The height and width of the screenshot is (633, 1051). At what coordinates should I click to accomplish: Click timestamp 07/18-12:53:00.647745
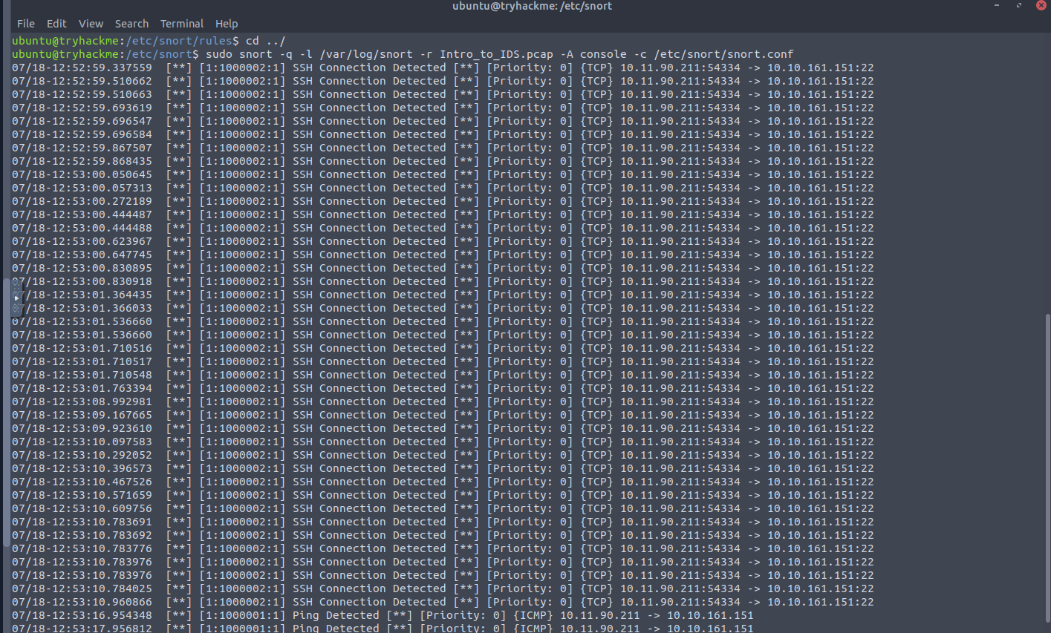pyautogui.click(x=82, y=255)
